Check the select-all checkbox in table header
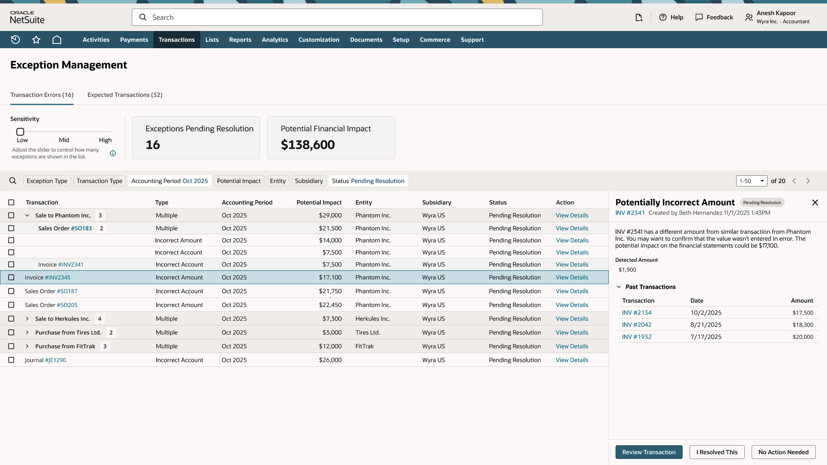This screenshot has height=465, width=827. (11, 202)
